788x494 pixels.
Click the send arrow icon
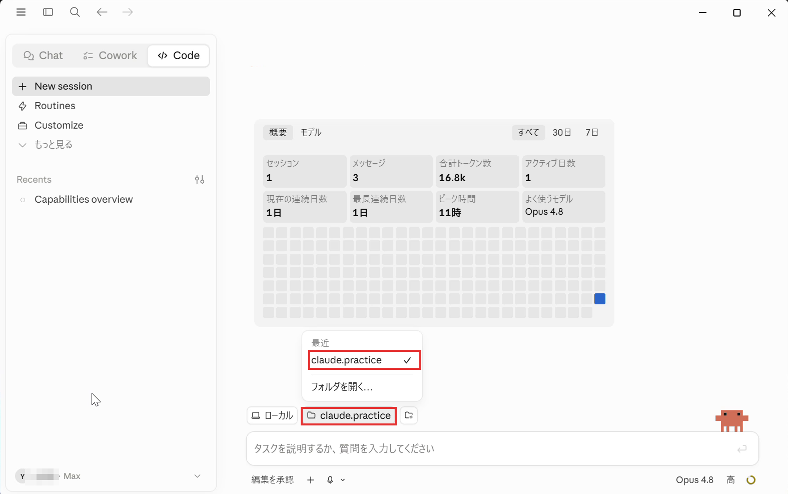742,449
